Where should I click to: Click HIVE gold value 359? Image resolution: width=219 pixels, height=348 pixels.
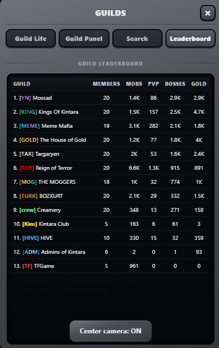coord(199,238)
